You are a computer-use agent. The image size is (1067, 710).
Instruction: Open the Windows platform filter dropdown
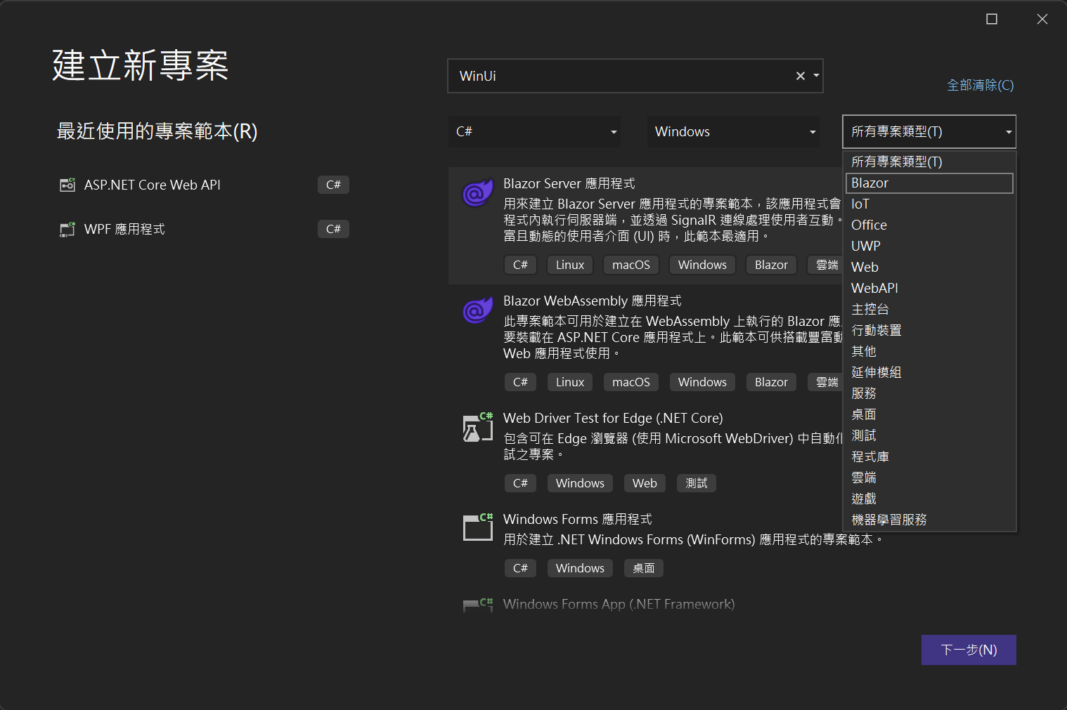coord(733,131)
